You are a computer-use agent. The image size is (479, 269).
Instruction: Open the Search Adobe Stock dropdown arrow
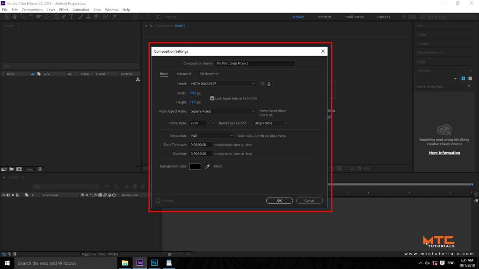[x=469, y=86]
